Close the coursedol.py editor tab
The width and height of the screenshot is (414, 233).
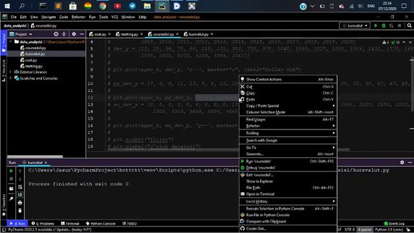177,34
